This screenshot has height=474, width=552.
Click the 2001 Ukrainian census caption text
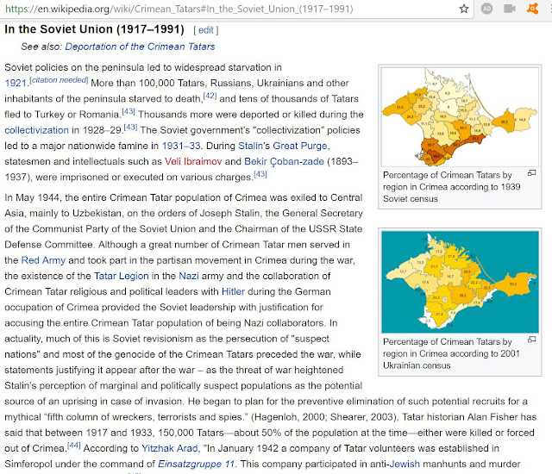pos(451,353)
